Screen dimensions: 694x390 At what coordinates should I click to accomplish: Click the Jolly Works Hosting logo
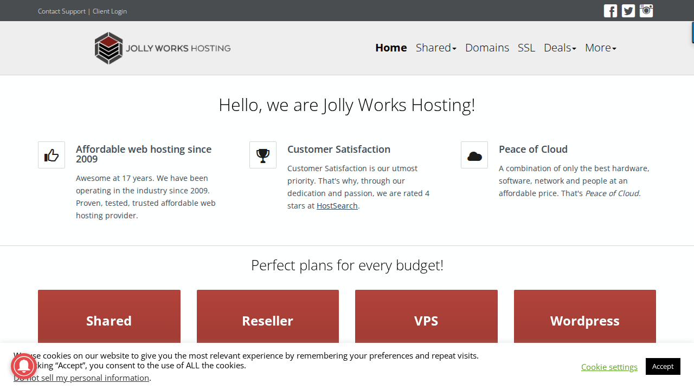(x=163, y=48)
